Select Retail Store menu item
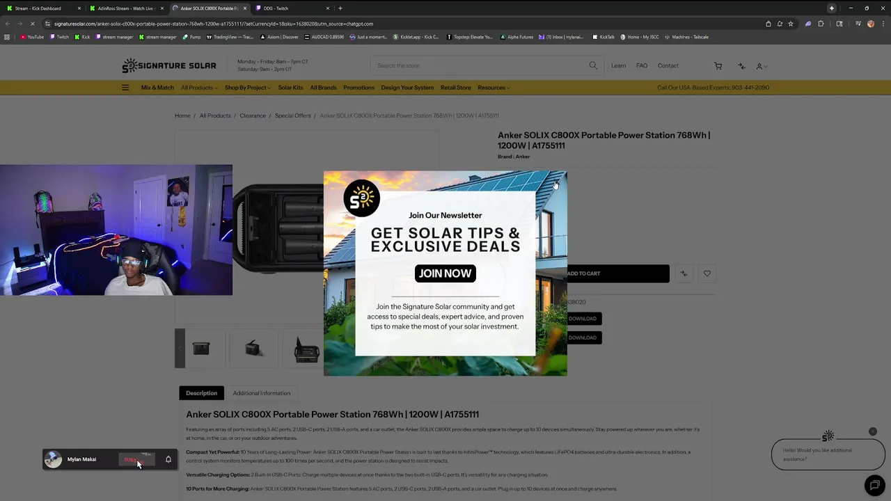 click(455, 88)
